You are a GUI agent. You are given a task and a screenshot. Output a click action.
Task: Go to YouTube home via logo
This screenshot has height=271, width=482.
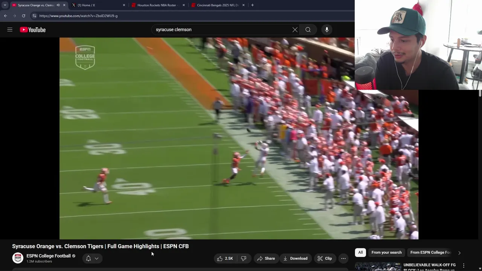[33, 30]
